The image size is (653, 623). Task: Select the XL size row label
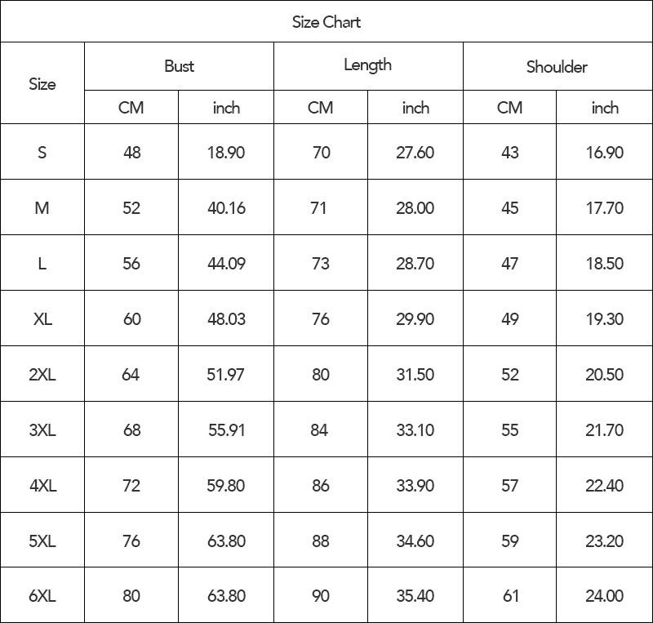pos(42,319)
